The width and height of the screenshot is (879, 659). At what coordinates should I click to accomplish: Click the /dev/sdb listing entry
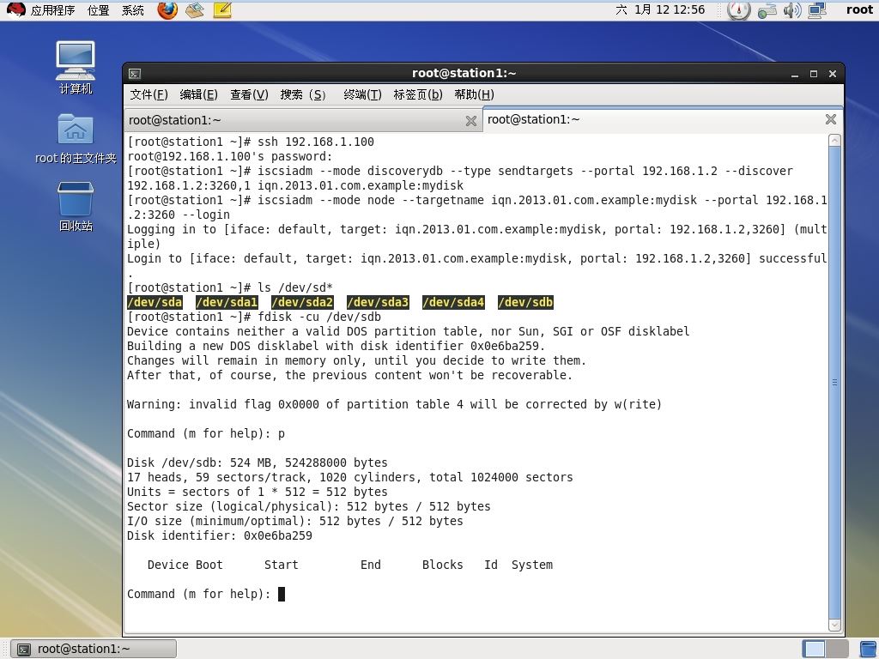pos(526,303)
